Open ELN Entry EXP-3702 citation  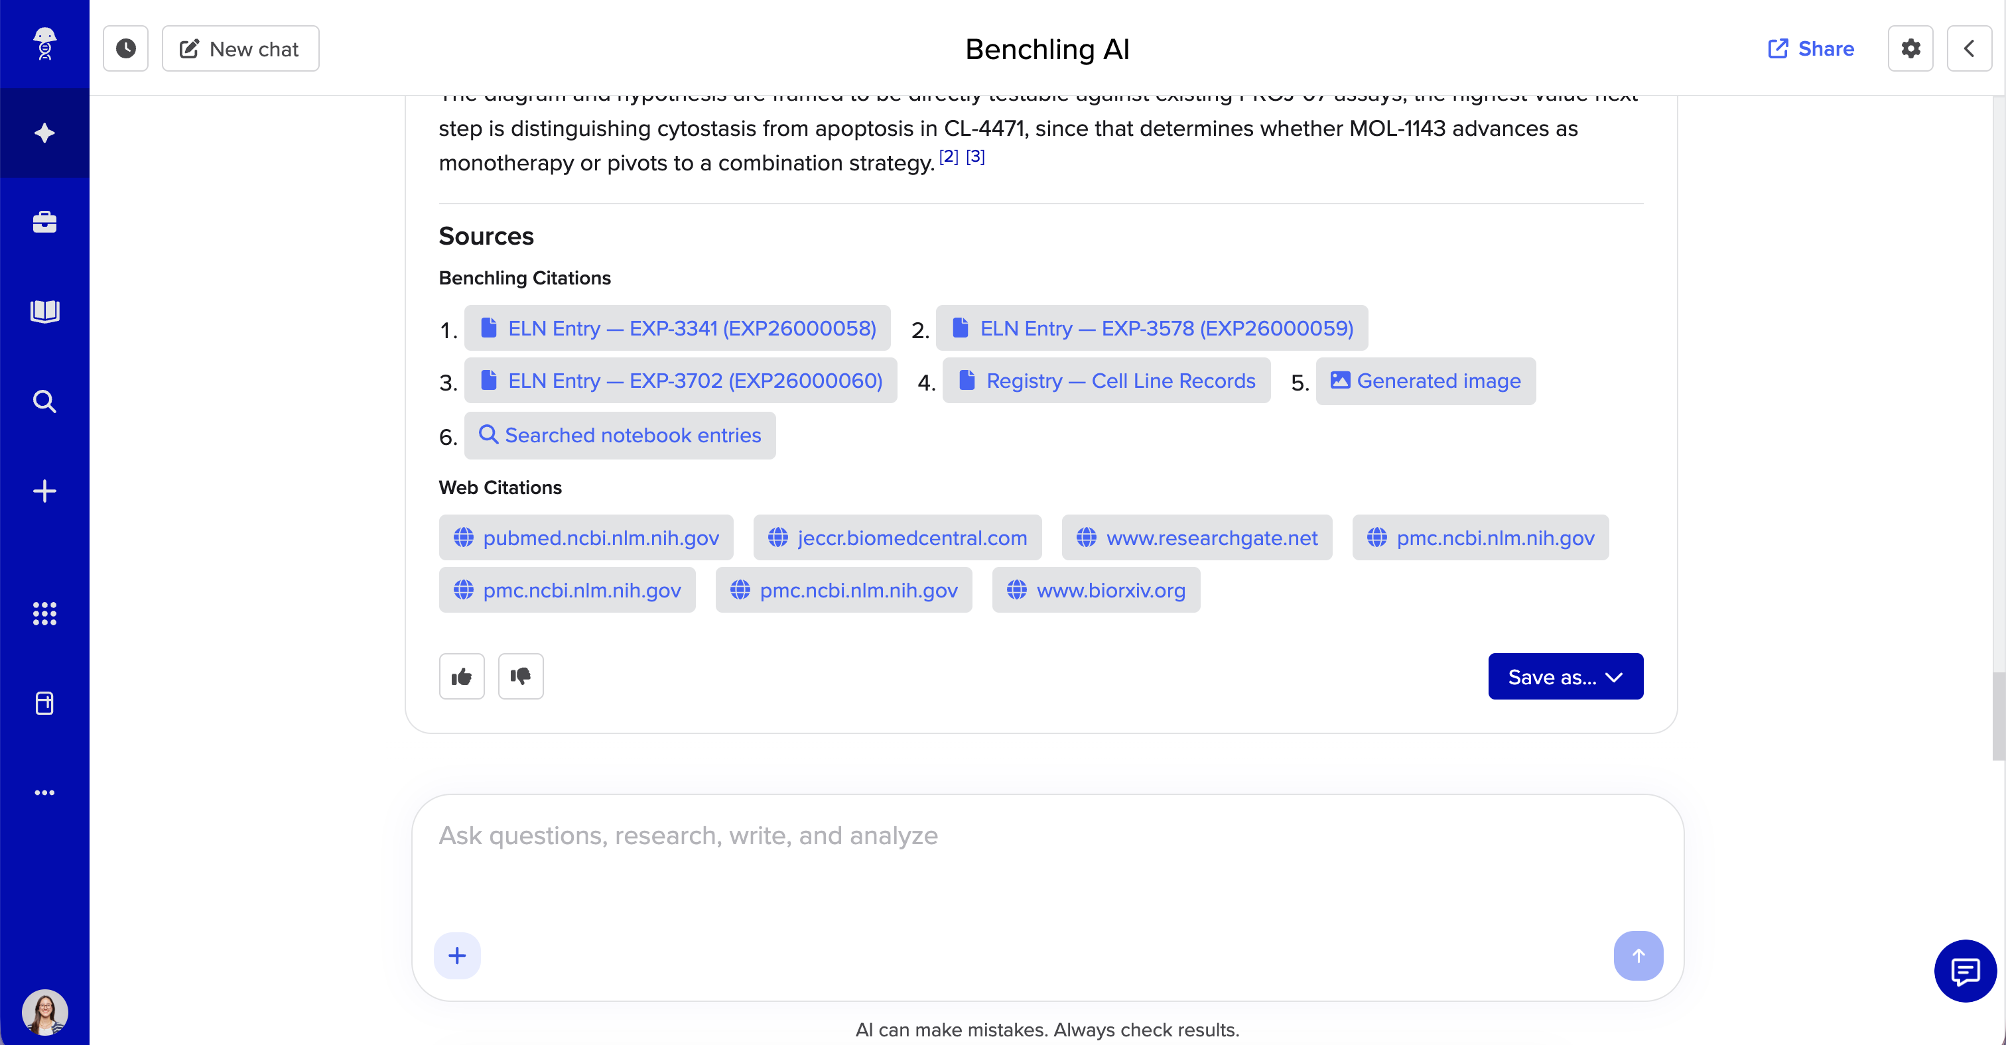coord(680,381)
